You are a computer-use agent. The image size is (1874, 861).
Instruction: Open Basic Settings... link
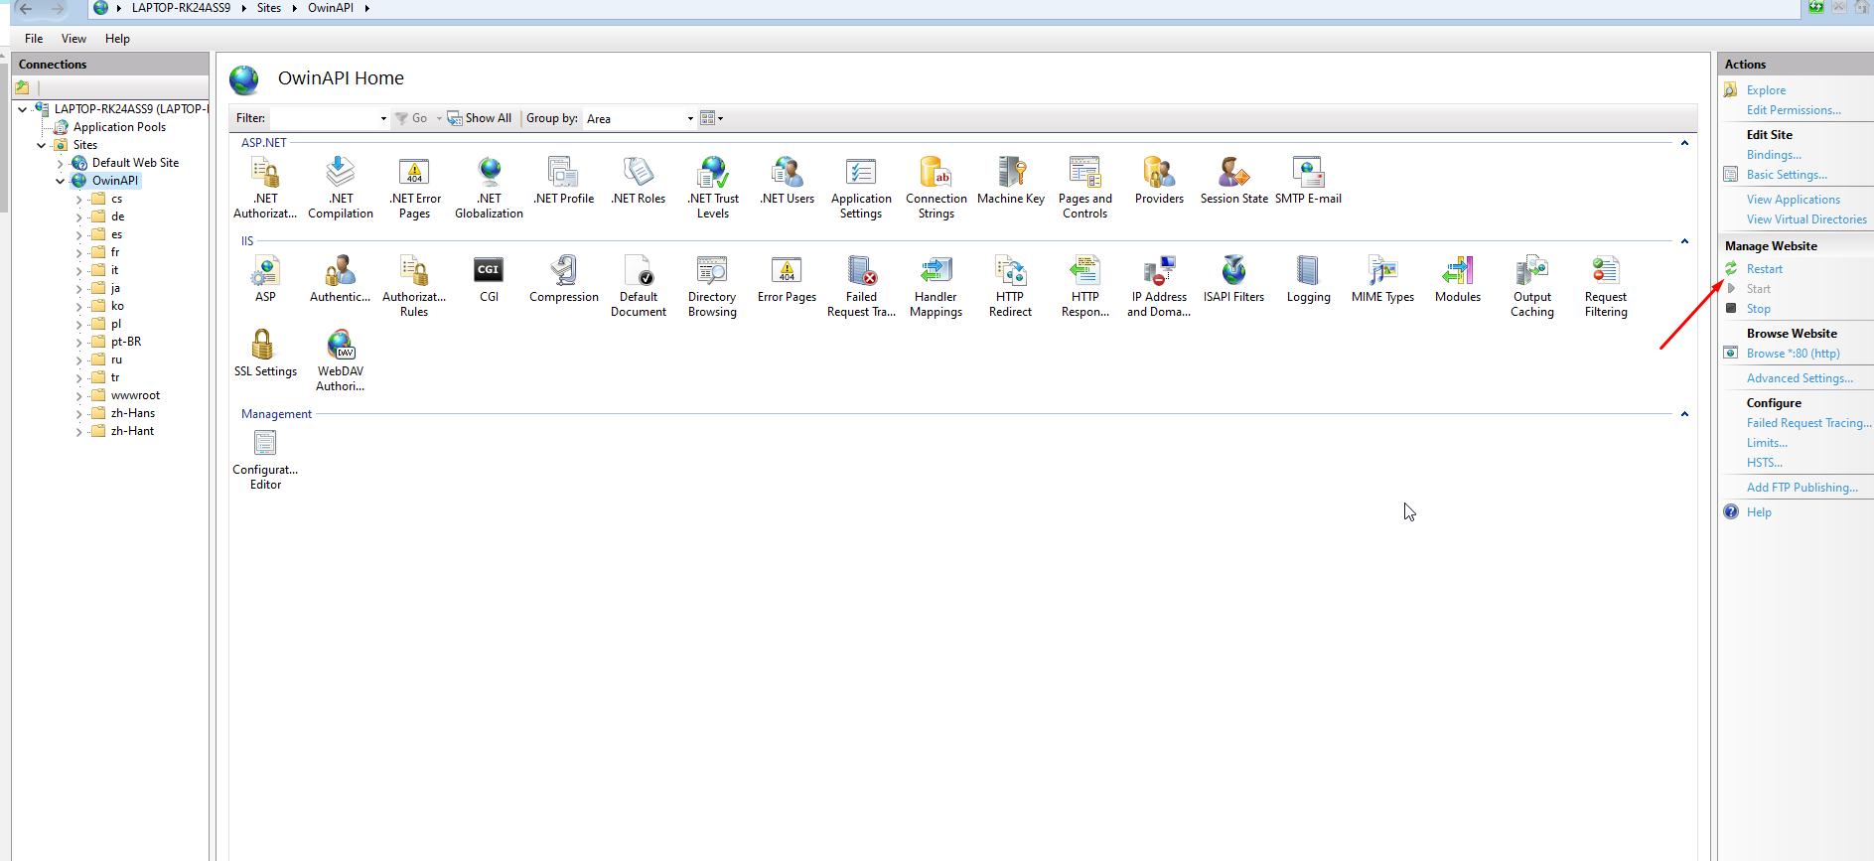(1787, 175)
